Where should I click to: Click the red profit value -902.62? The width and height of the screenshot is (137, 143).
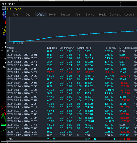(x=89, y=72)
